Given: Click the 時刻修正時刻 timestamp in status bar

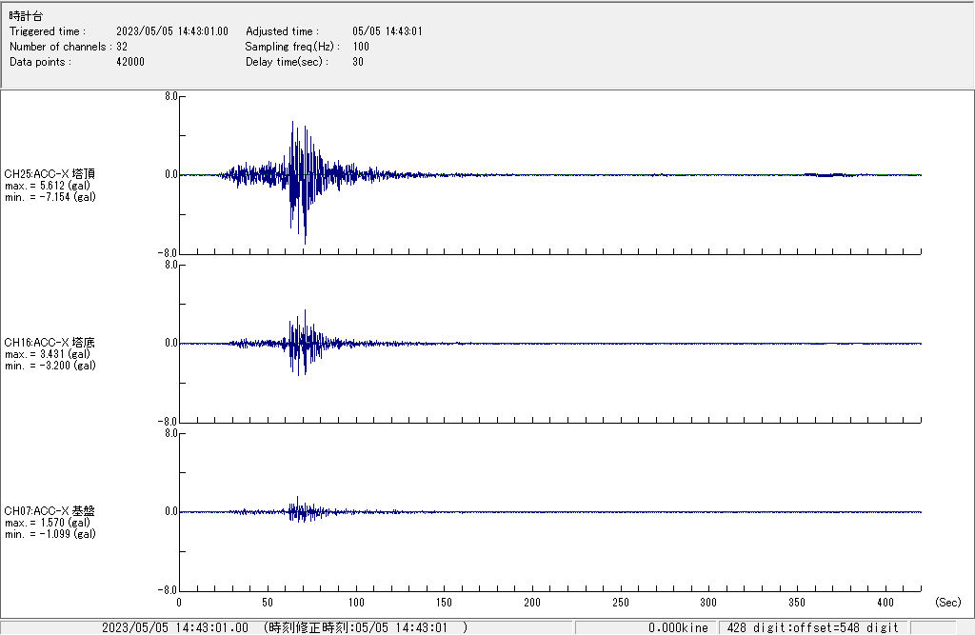Looking at the screenshot, I should point(366,627).
